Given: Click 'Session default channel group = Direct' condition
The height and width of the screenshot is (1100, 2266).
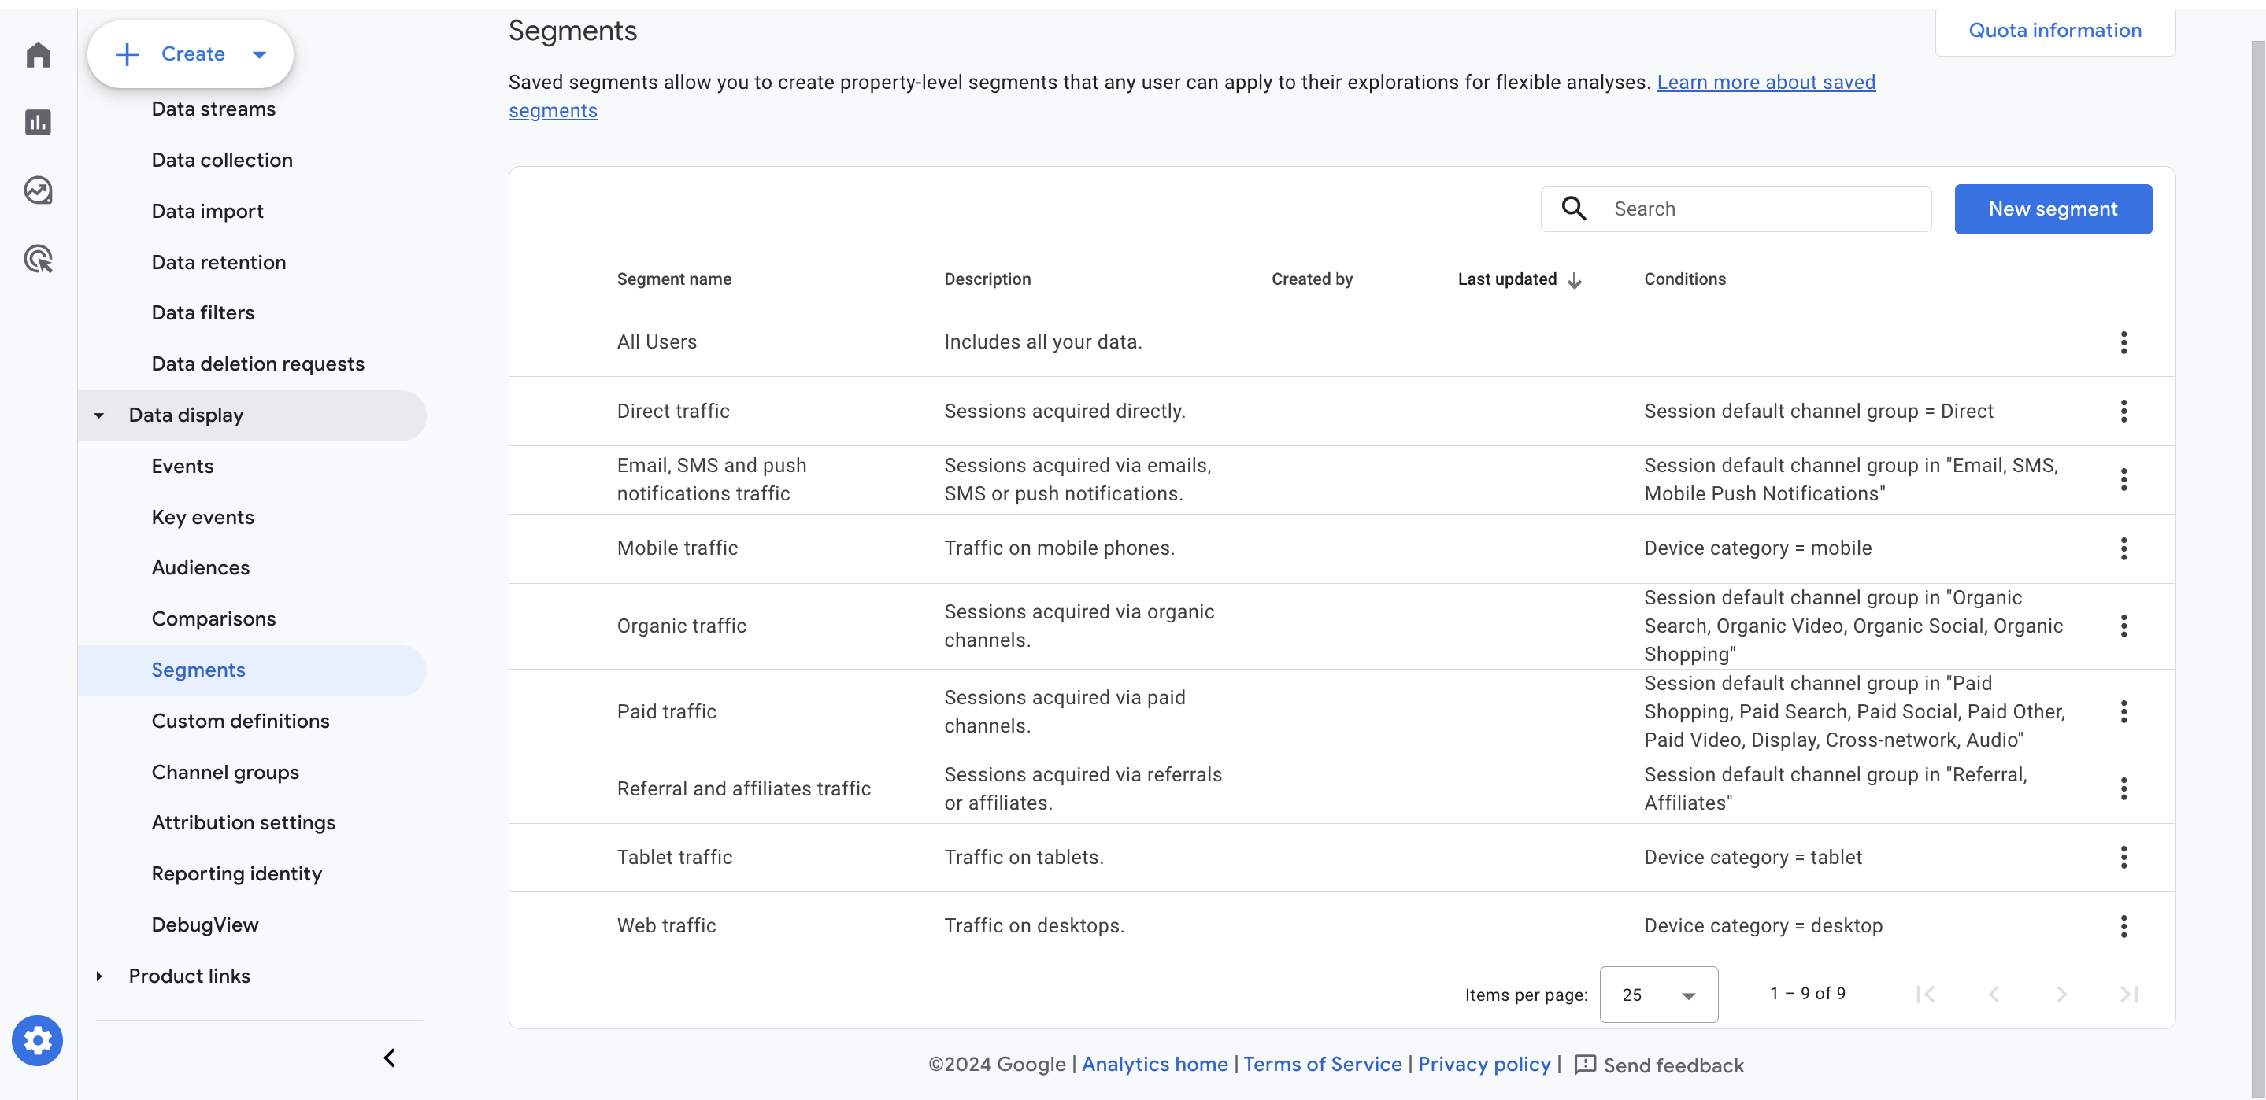Looking at the screenshot, I should coord(1818,411).
